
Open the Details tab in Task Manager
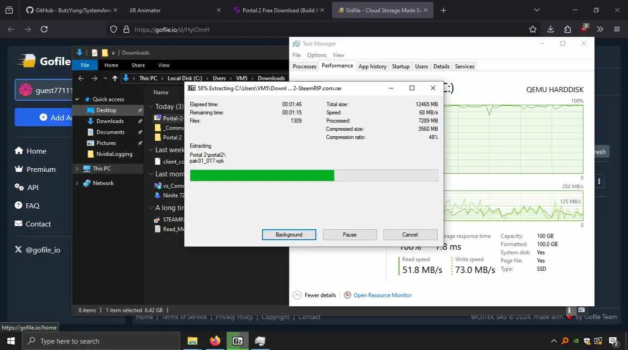pyautogui.click(x=441, y=67)
